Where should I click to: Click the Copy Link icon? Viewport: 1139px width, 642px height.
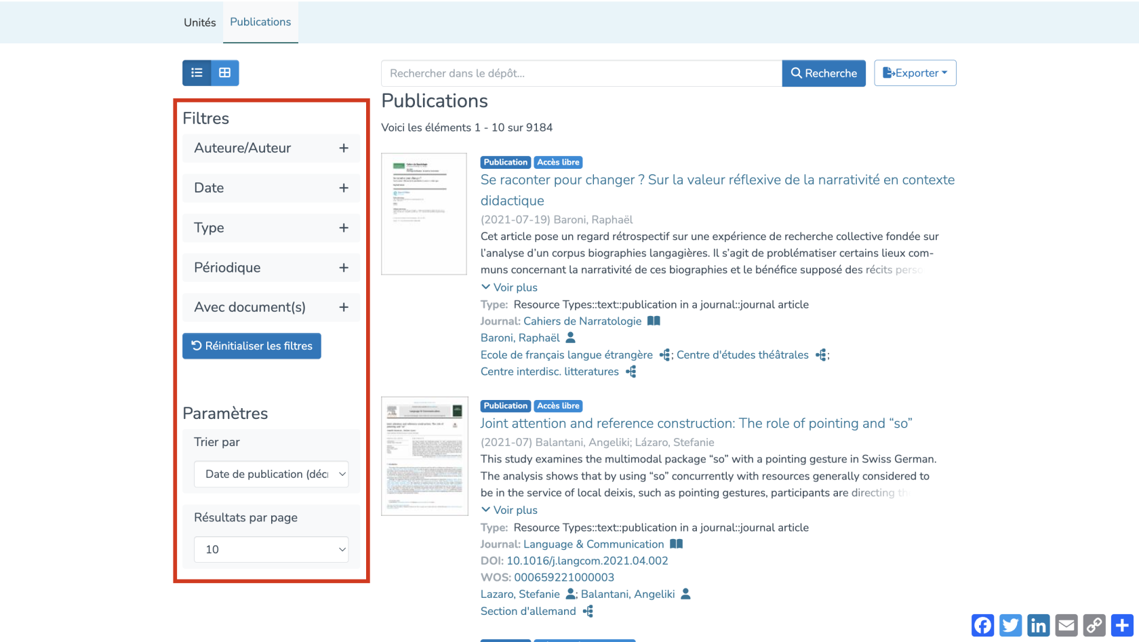[x=1094, y=625]
